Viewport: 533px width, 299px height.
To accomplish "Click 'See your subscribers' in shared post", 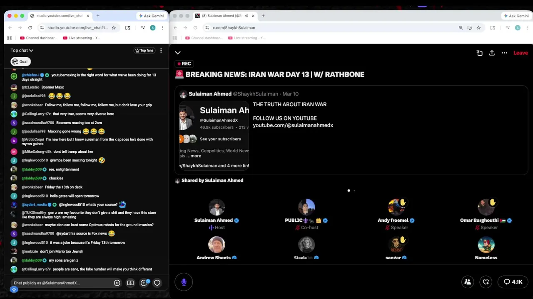I will tap(220, 139).
